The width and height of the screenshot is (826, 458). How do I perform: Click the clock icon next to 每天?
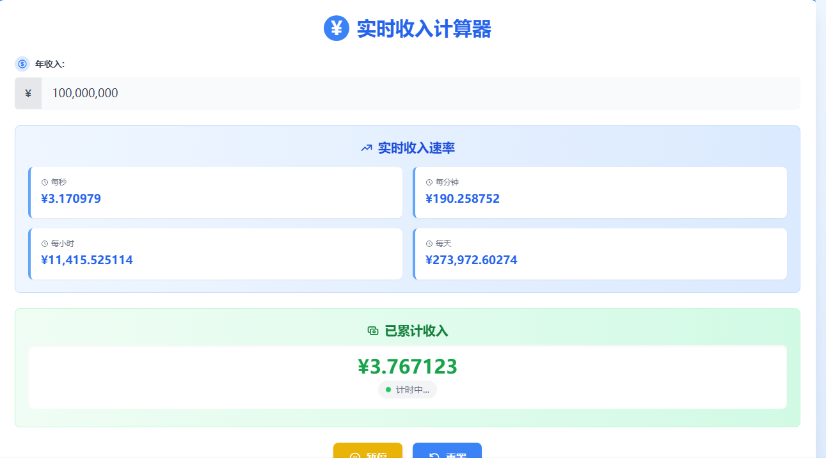[x=429, y=244]
